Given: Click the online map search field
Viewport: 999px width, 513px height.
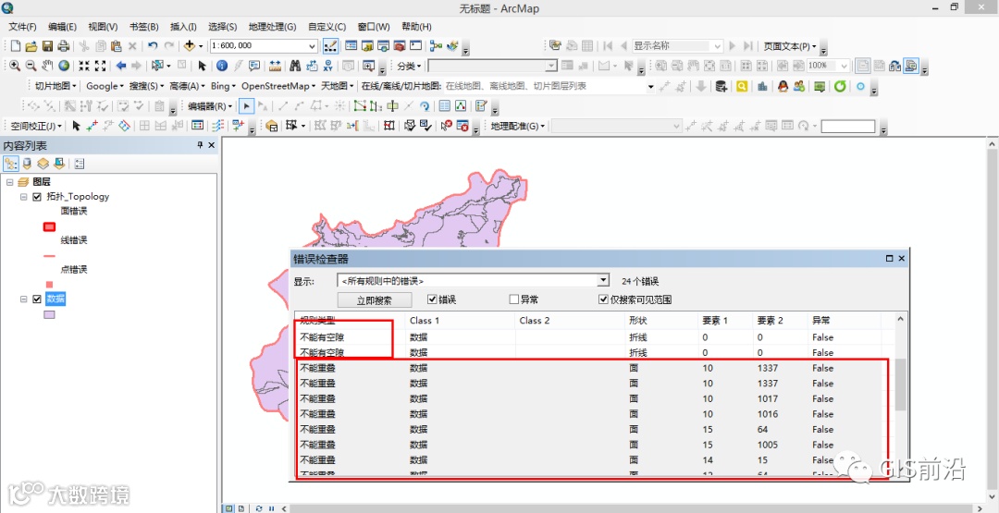Looking at the screenshot, I should pyautogui.click(x=549, y=86).
